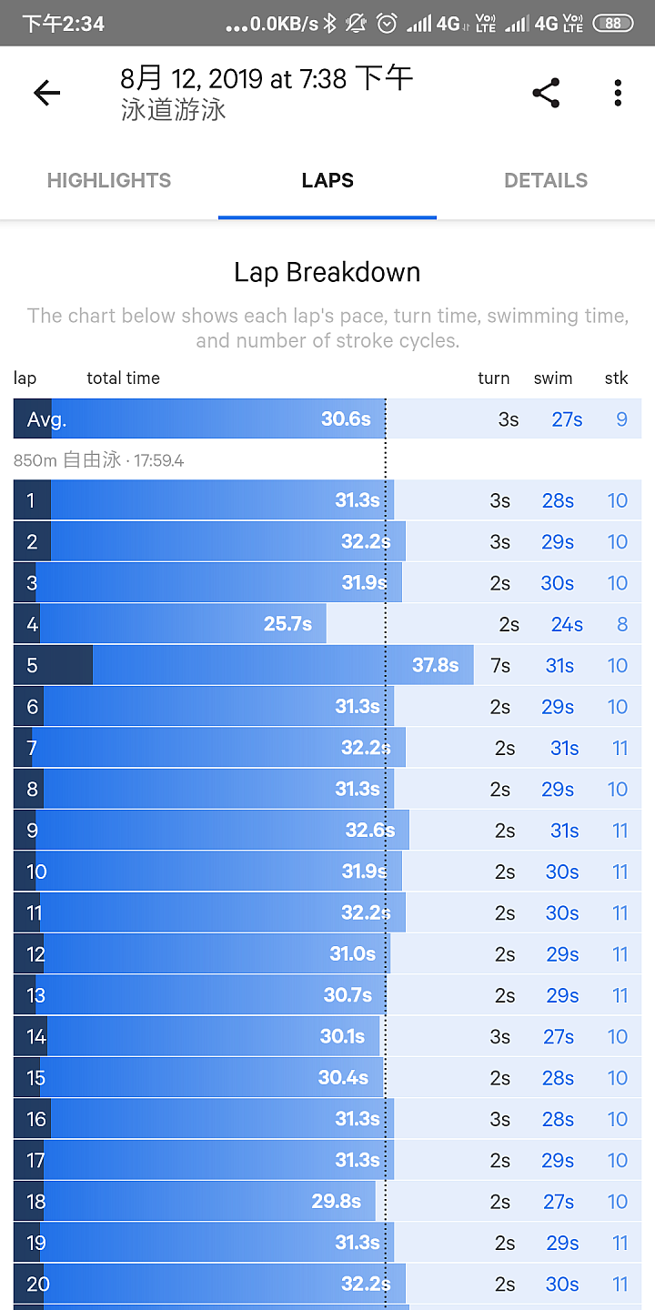Tap the Bluetooth status icon

click(331, 24)
